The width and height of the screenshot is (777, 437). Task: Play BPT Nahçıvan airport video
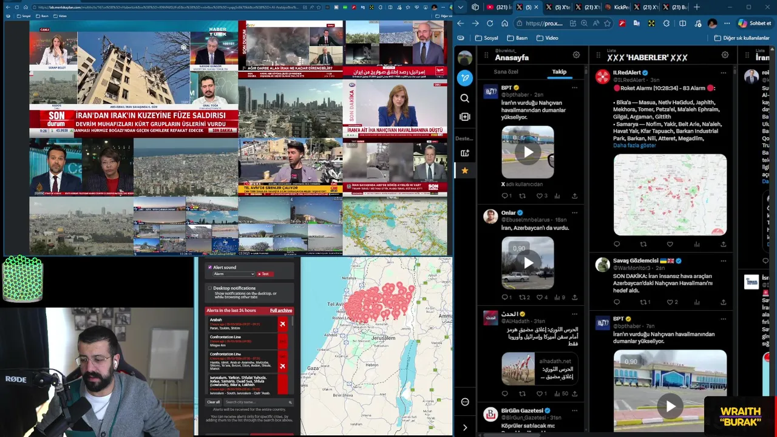tap(528, 152)
